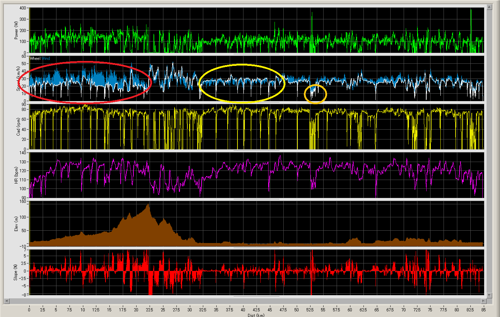Image resolution: width=500 pixels, height=317 pixels.
Task: Click the 85 km tick on distance axis
Action: coord(483,310)
